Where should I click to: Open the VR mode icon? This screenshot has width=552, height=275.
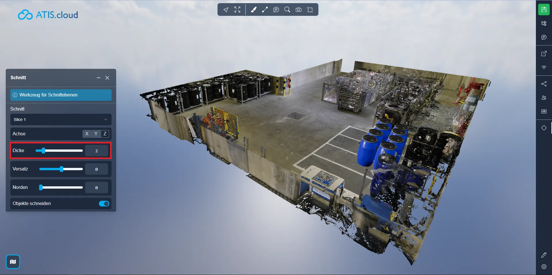coord(544,111)
